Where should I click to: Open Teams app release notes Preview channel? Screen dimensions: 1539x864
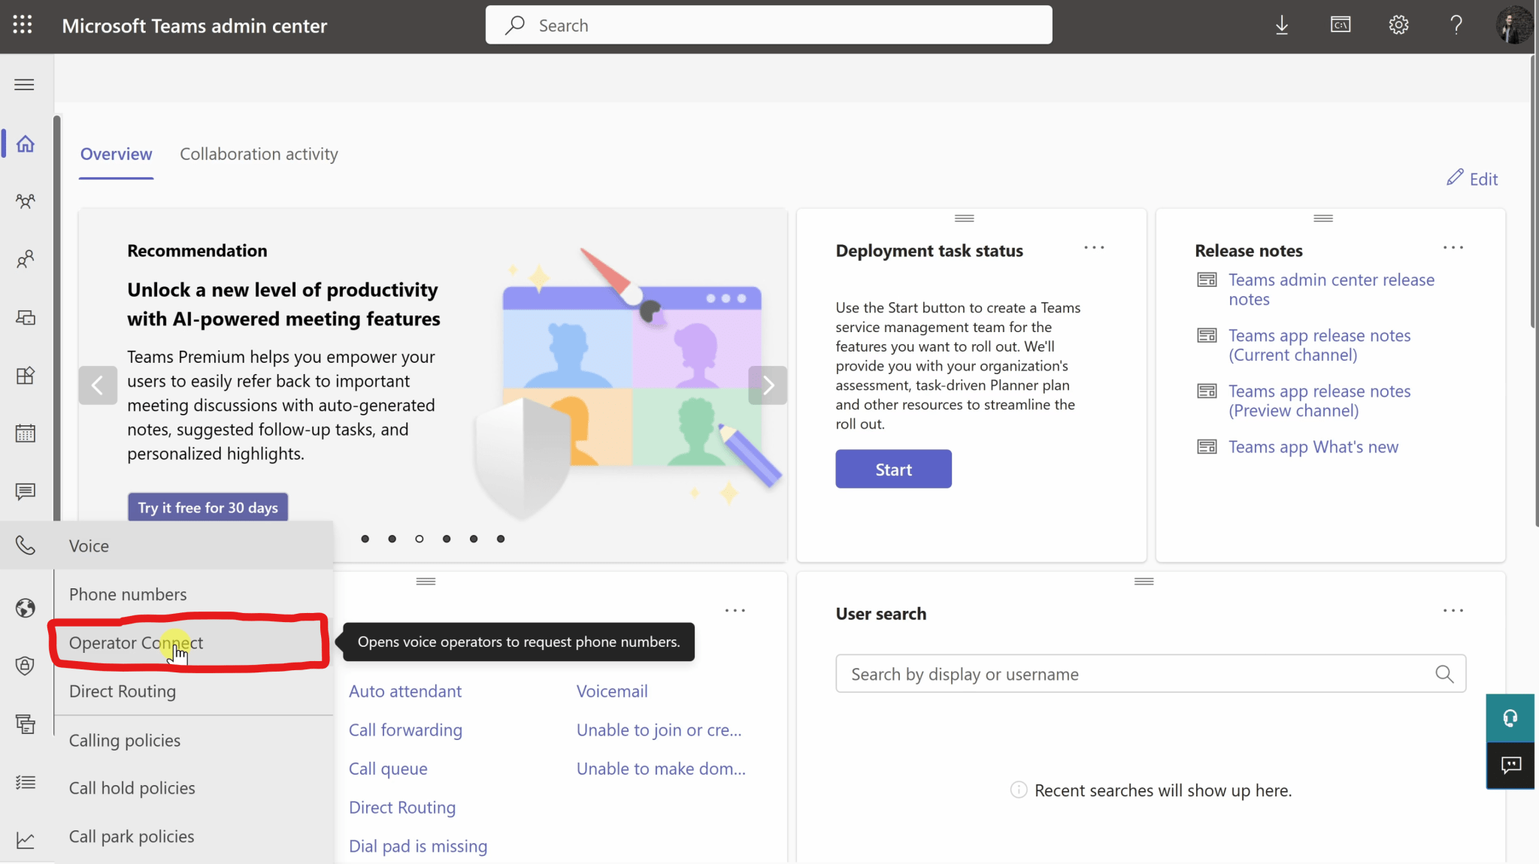1319,400
